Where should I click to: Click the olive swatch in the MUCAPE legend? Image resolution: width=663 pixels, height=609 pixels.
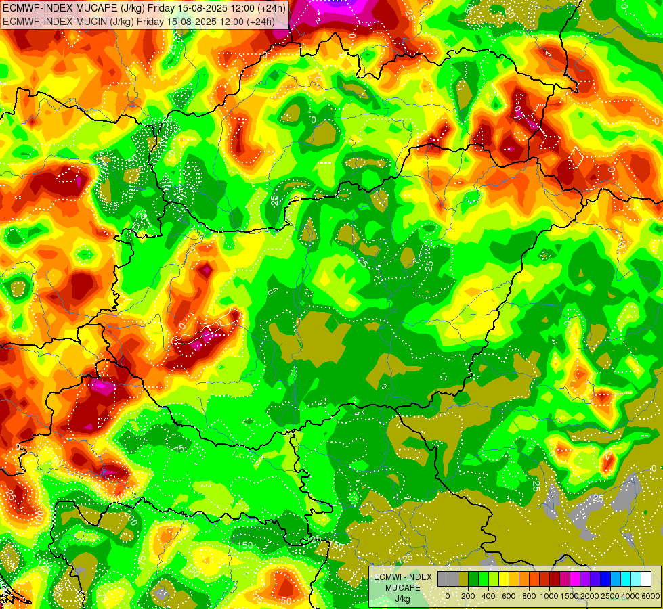[463, 579]
